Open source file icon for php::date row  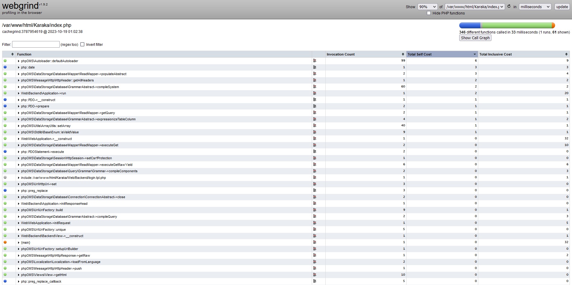(x=314, y=67)
